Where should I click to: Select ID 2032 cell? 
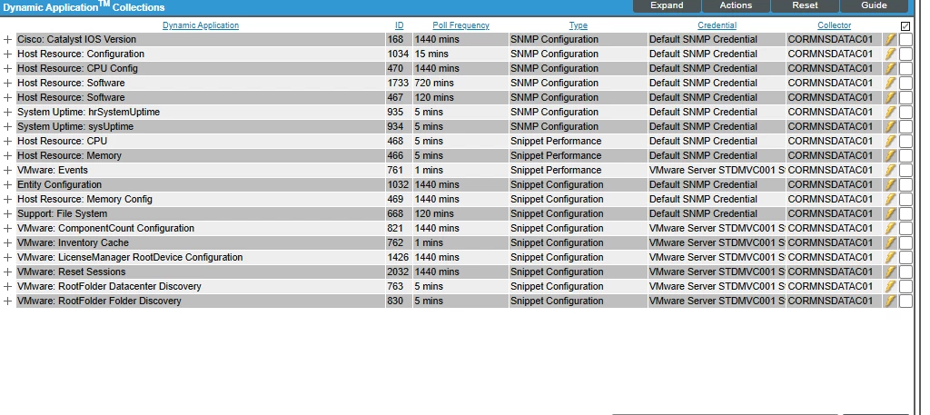[x=398, y=272]
